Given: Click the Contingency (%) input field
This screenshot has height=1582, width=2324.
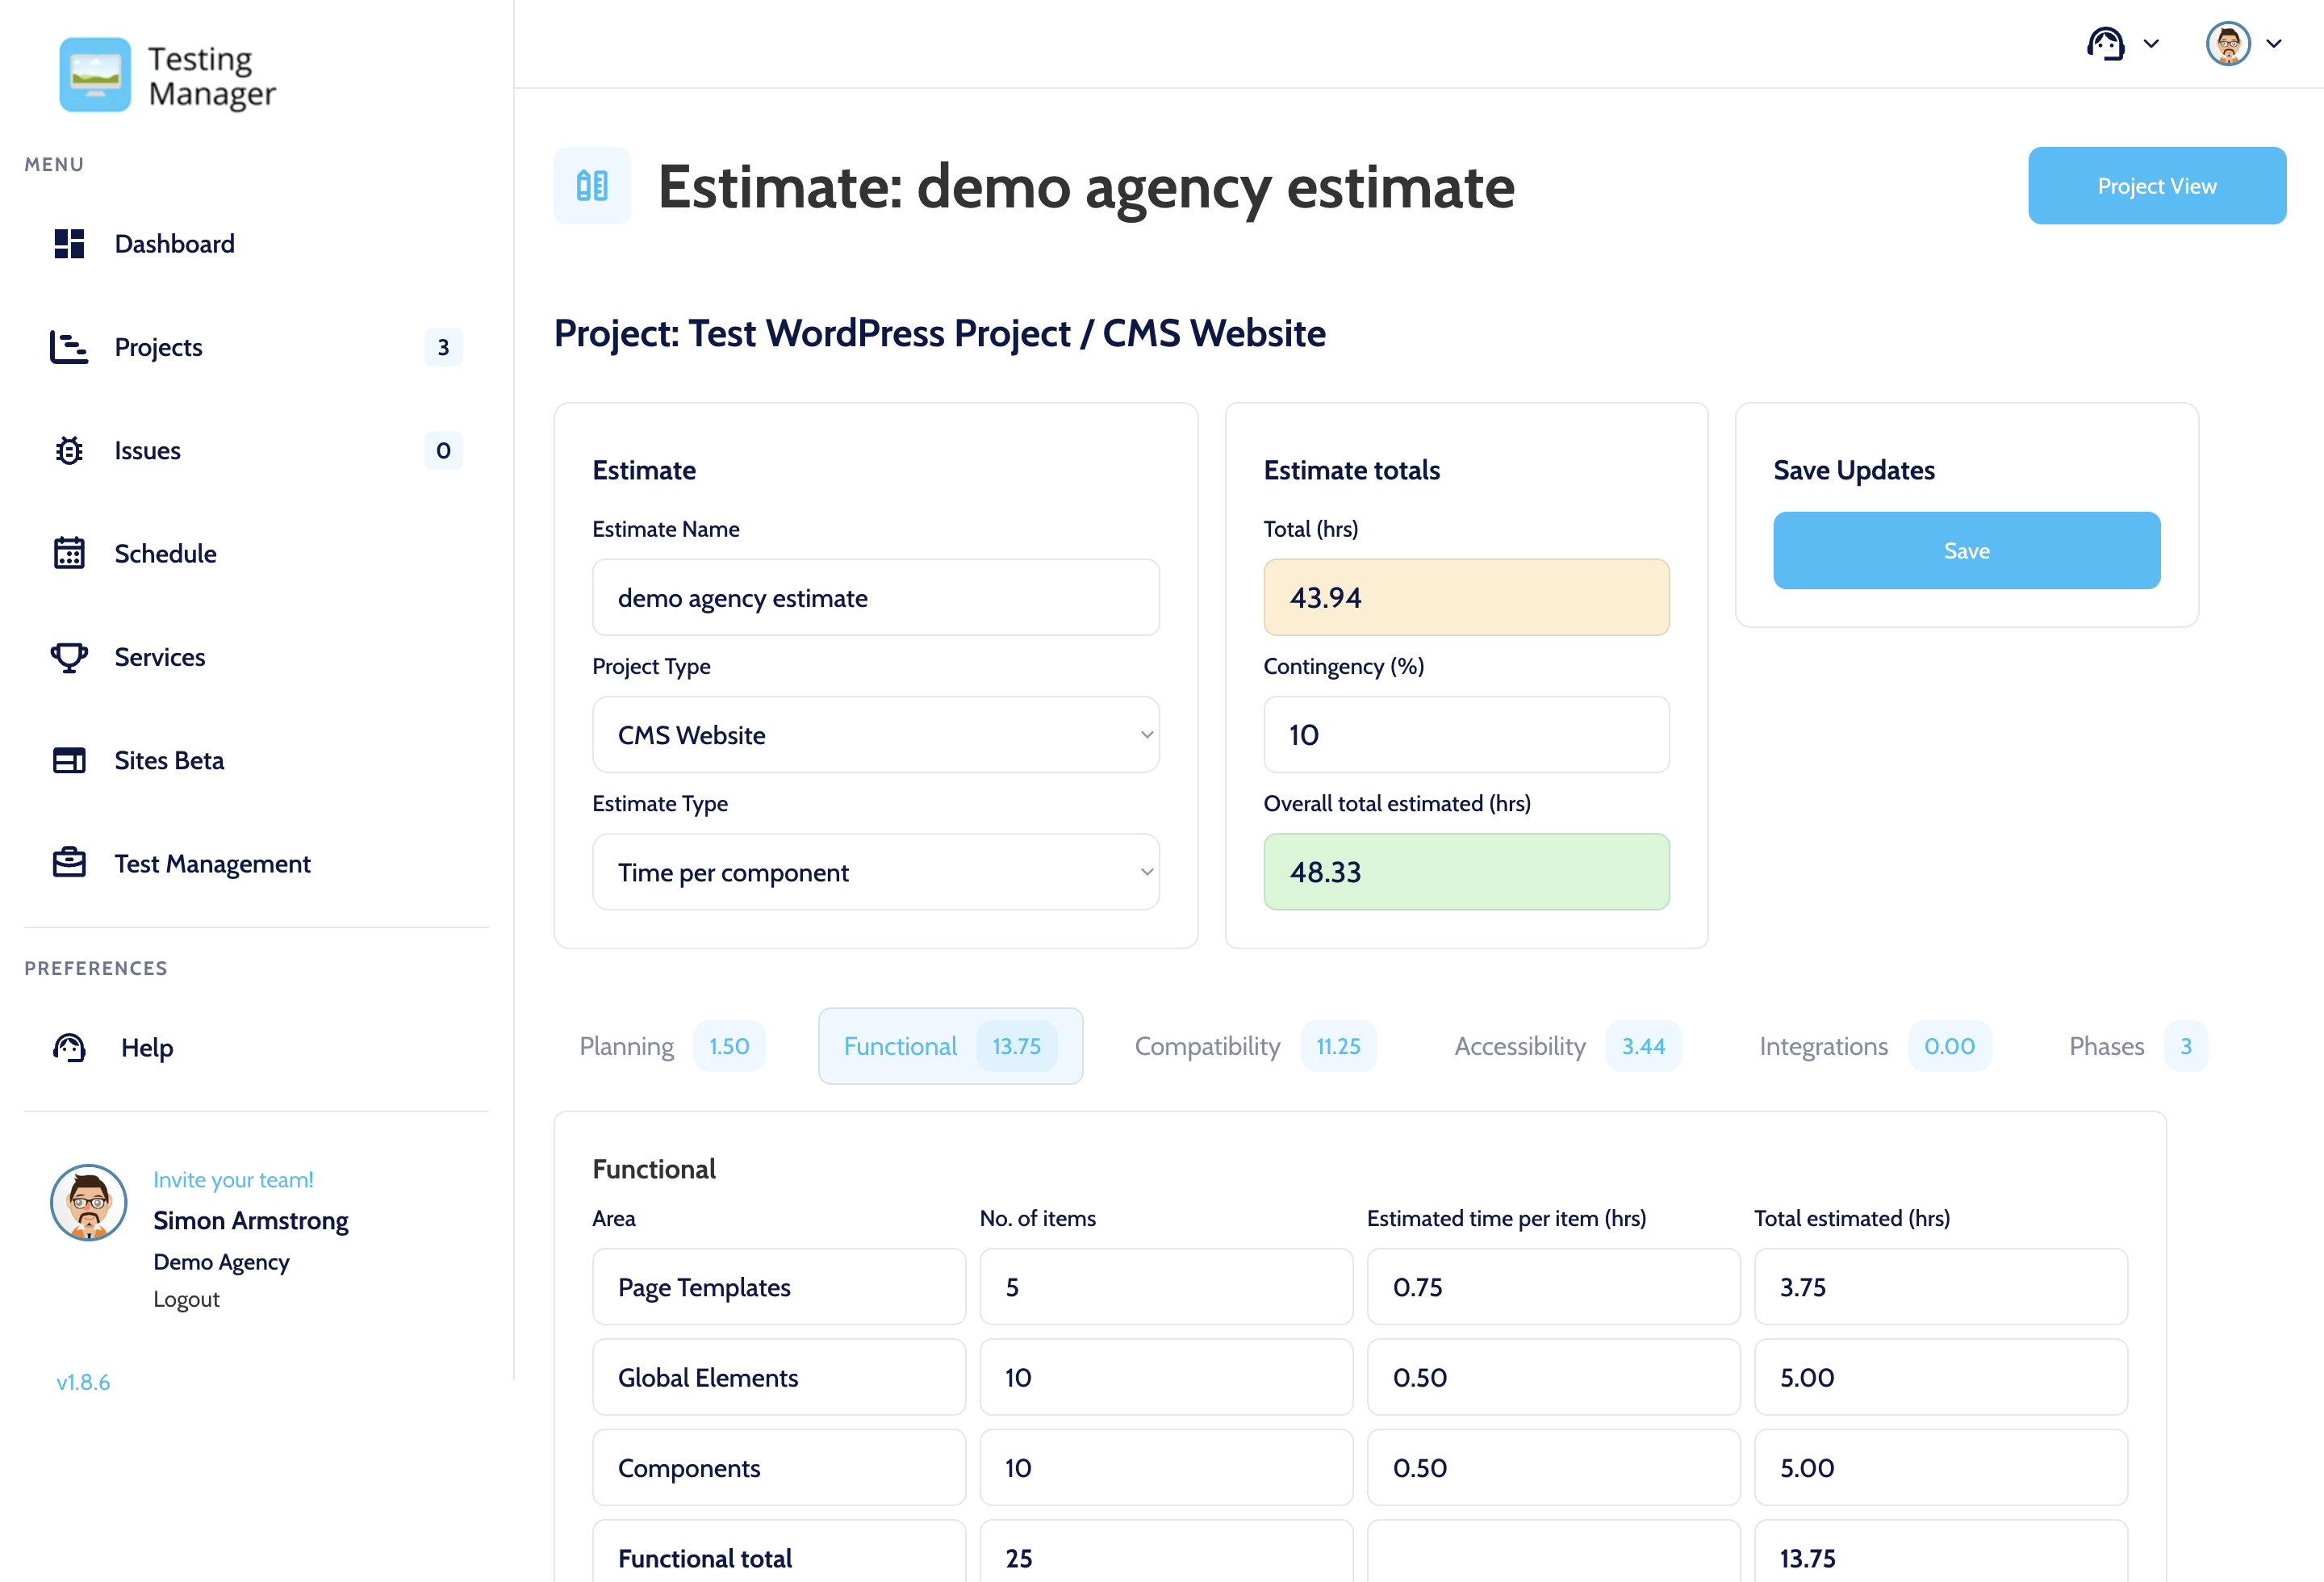Looking at the screenshot, I should tap(1465, 735).
